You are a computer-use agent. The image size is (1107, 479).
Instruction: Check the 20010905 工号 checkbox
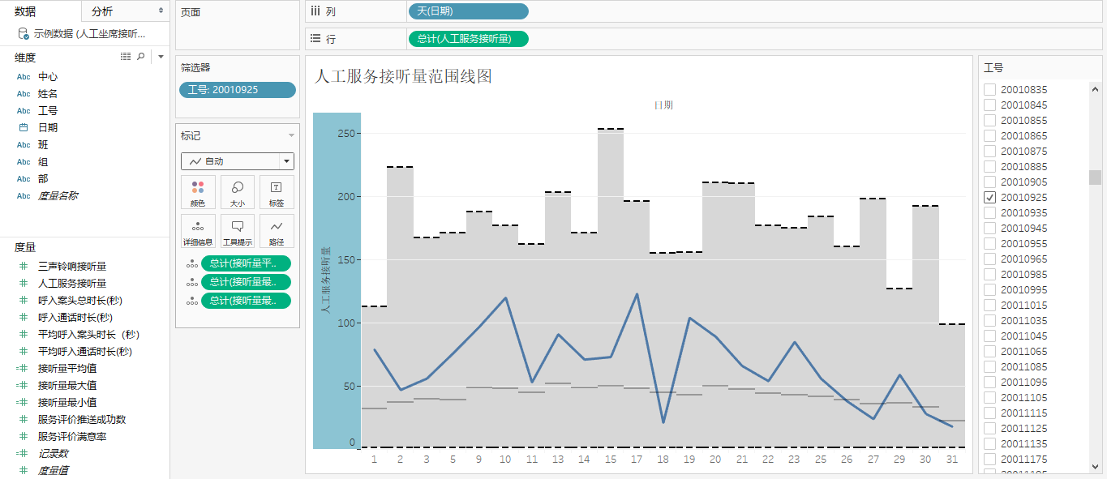pos(989,182)
